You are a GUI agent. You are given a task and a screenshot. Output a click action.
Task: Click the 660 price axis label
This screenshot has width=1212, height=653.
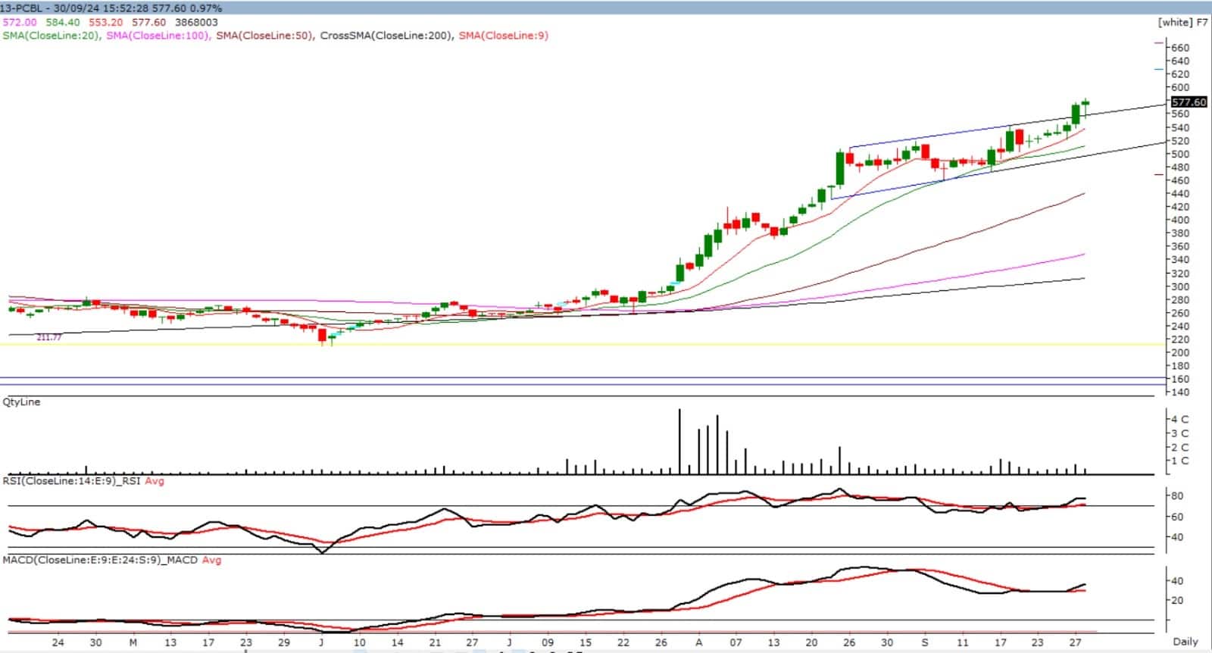click(x=1179, y=48)
